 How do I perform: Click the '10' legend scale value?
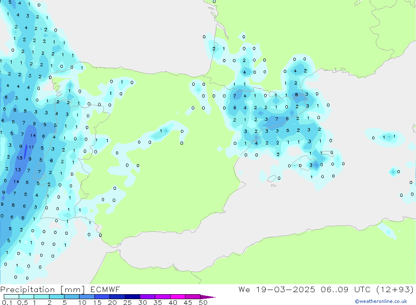[82, 303]
